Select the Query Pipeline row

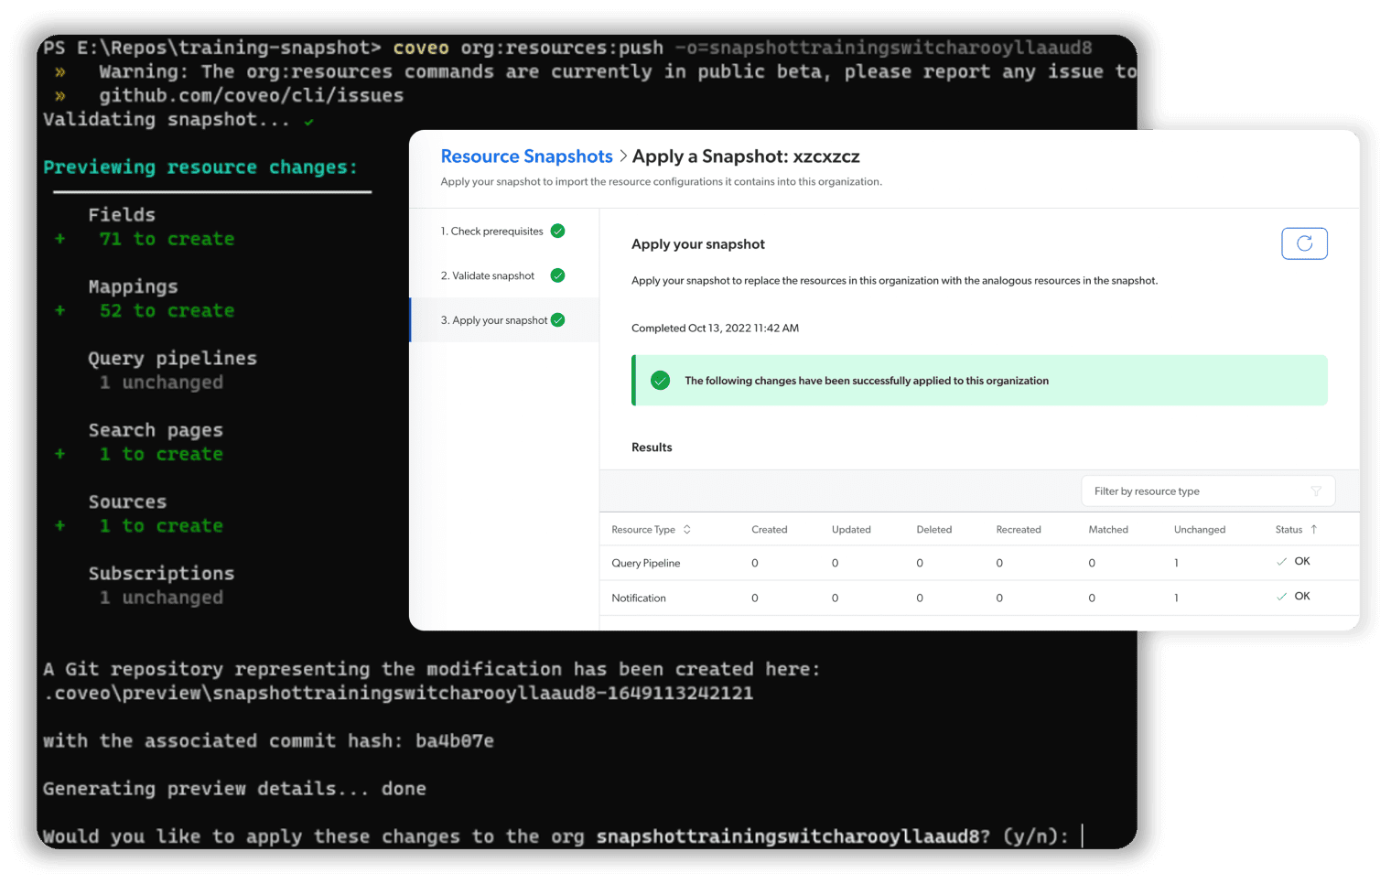click(x=979, y=563)
